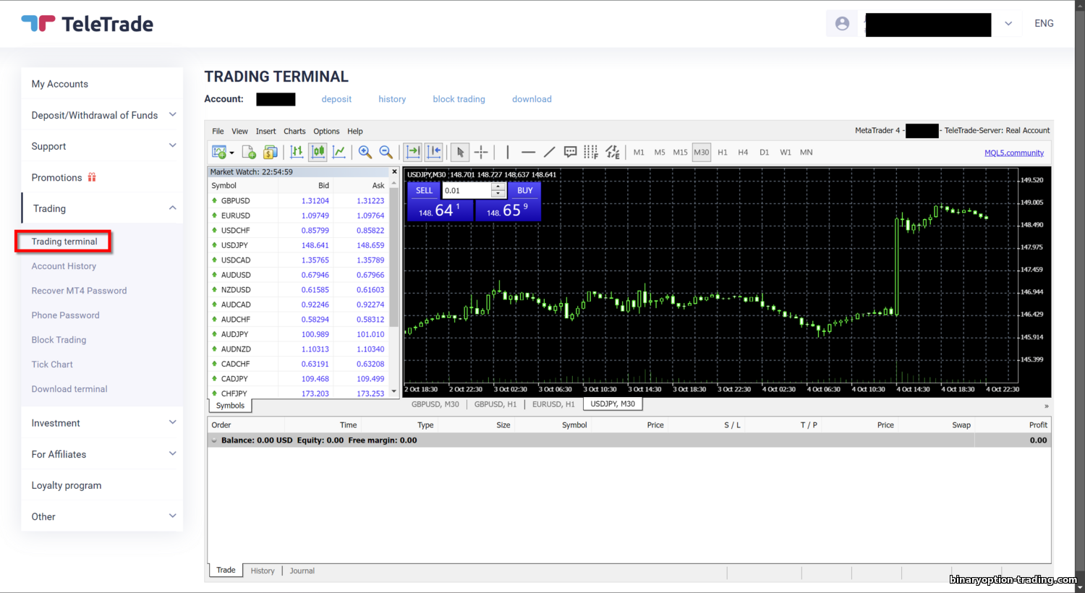Toggle candlestick chart mode
Image resolution: width=1085 pixels, height=593 pixels.
tap(318, 152)
